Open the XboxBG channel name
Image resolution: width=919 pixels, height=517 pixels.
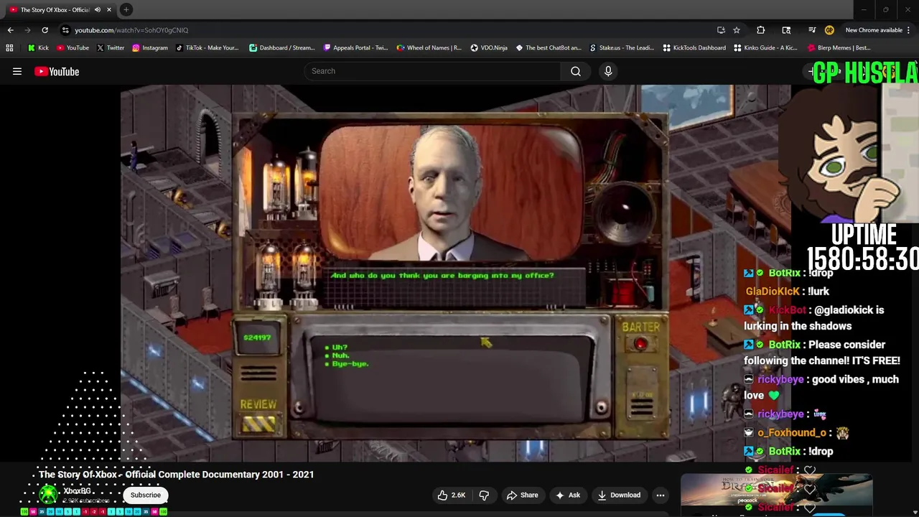coord(77,491)
